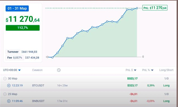
Task: Sort by the PnL % column arrow
Action: point(152,70)
